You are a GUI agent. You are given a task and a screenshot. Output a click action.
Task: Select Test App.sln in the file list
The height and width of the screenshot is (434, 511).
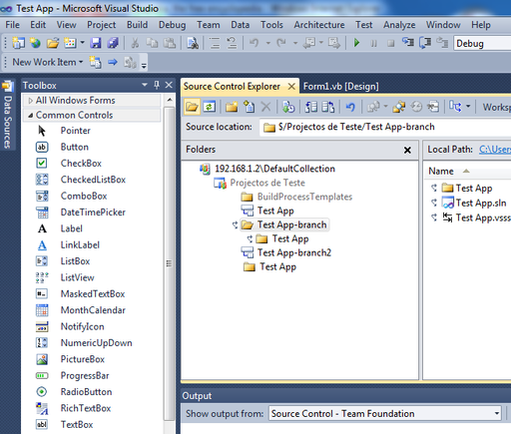pyautogui.click(x=481, y=203)
